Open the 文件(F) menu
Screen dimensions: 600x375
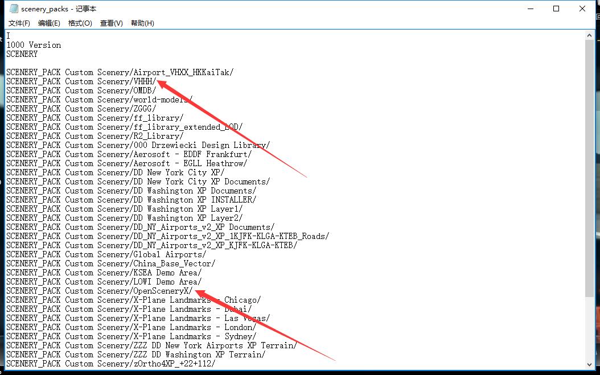19,23
